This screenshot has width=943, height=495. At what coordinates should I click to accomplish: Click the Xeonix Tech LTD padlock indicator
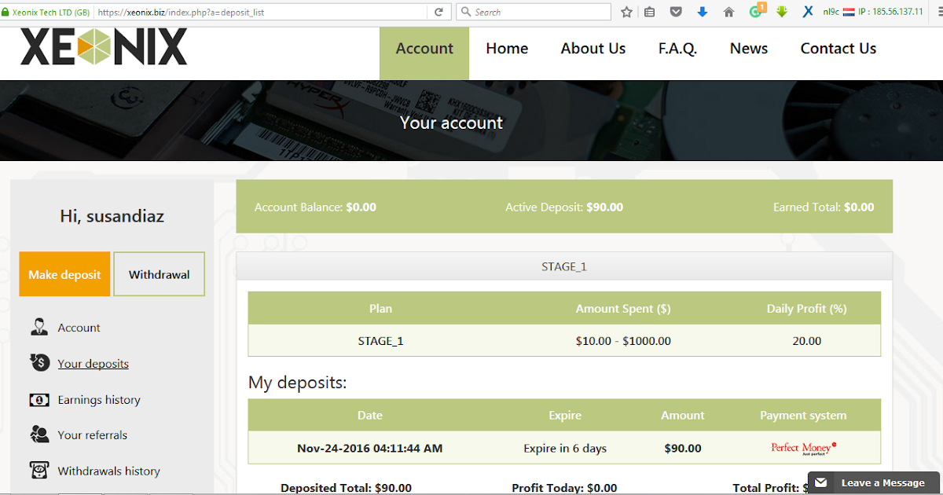click(7, 12)
